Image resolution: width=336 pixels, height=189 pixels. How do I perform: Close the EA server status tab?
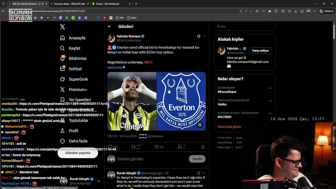tap(88, 4)
